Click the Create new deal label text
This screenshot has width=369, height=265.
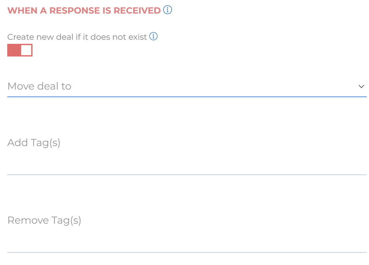(77, 37)
